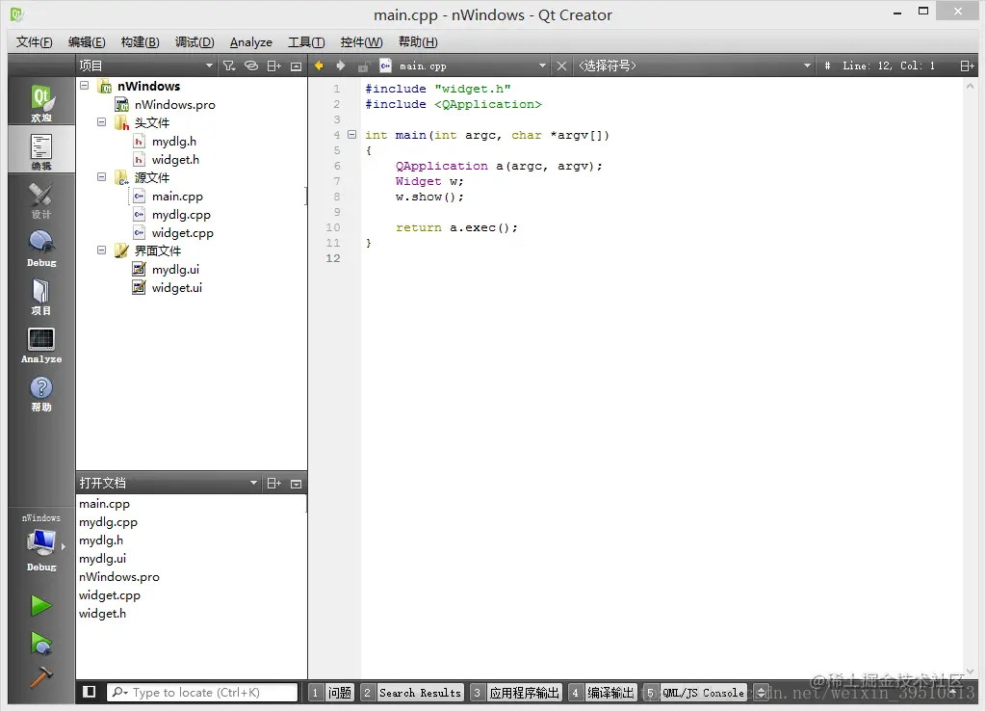Split the editor view
This screenshot has height=712, width=986.
point(967,66)
